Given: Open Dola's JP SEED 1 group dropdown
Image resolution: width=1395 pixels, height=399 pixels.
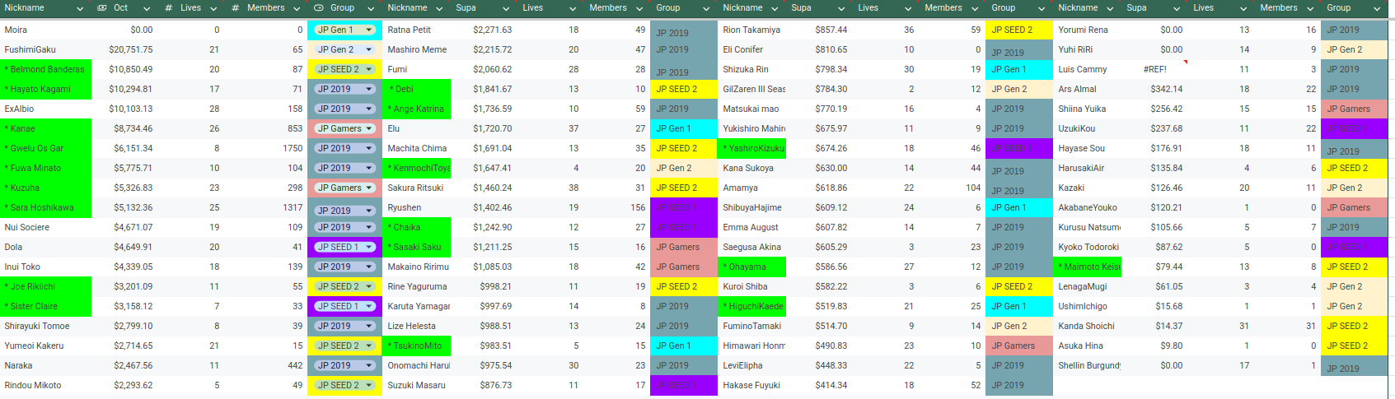Looking at the screenshot, I should click(x=369, y=247).
